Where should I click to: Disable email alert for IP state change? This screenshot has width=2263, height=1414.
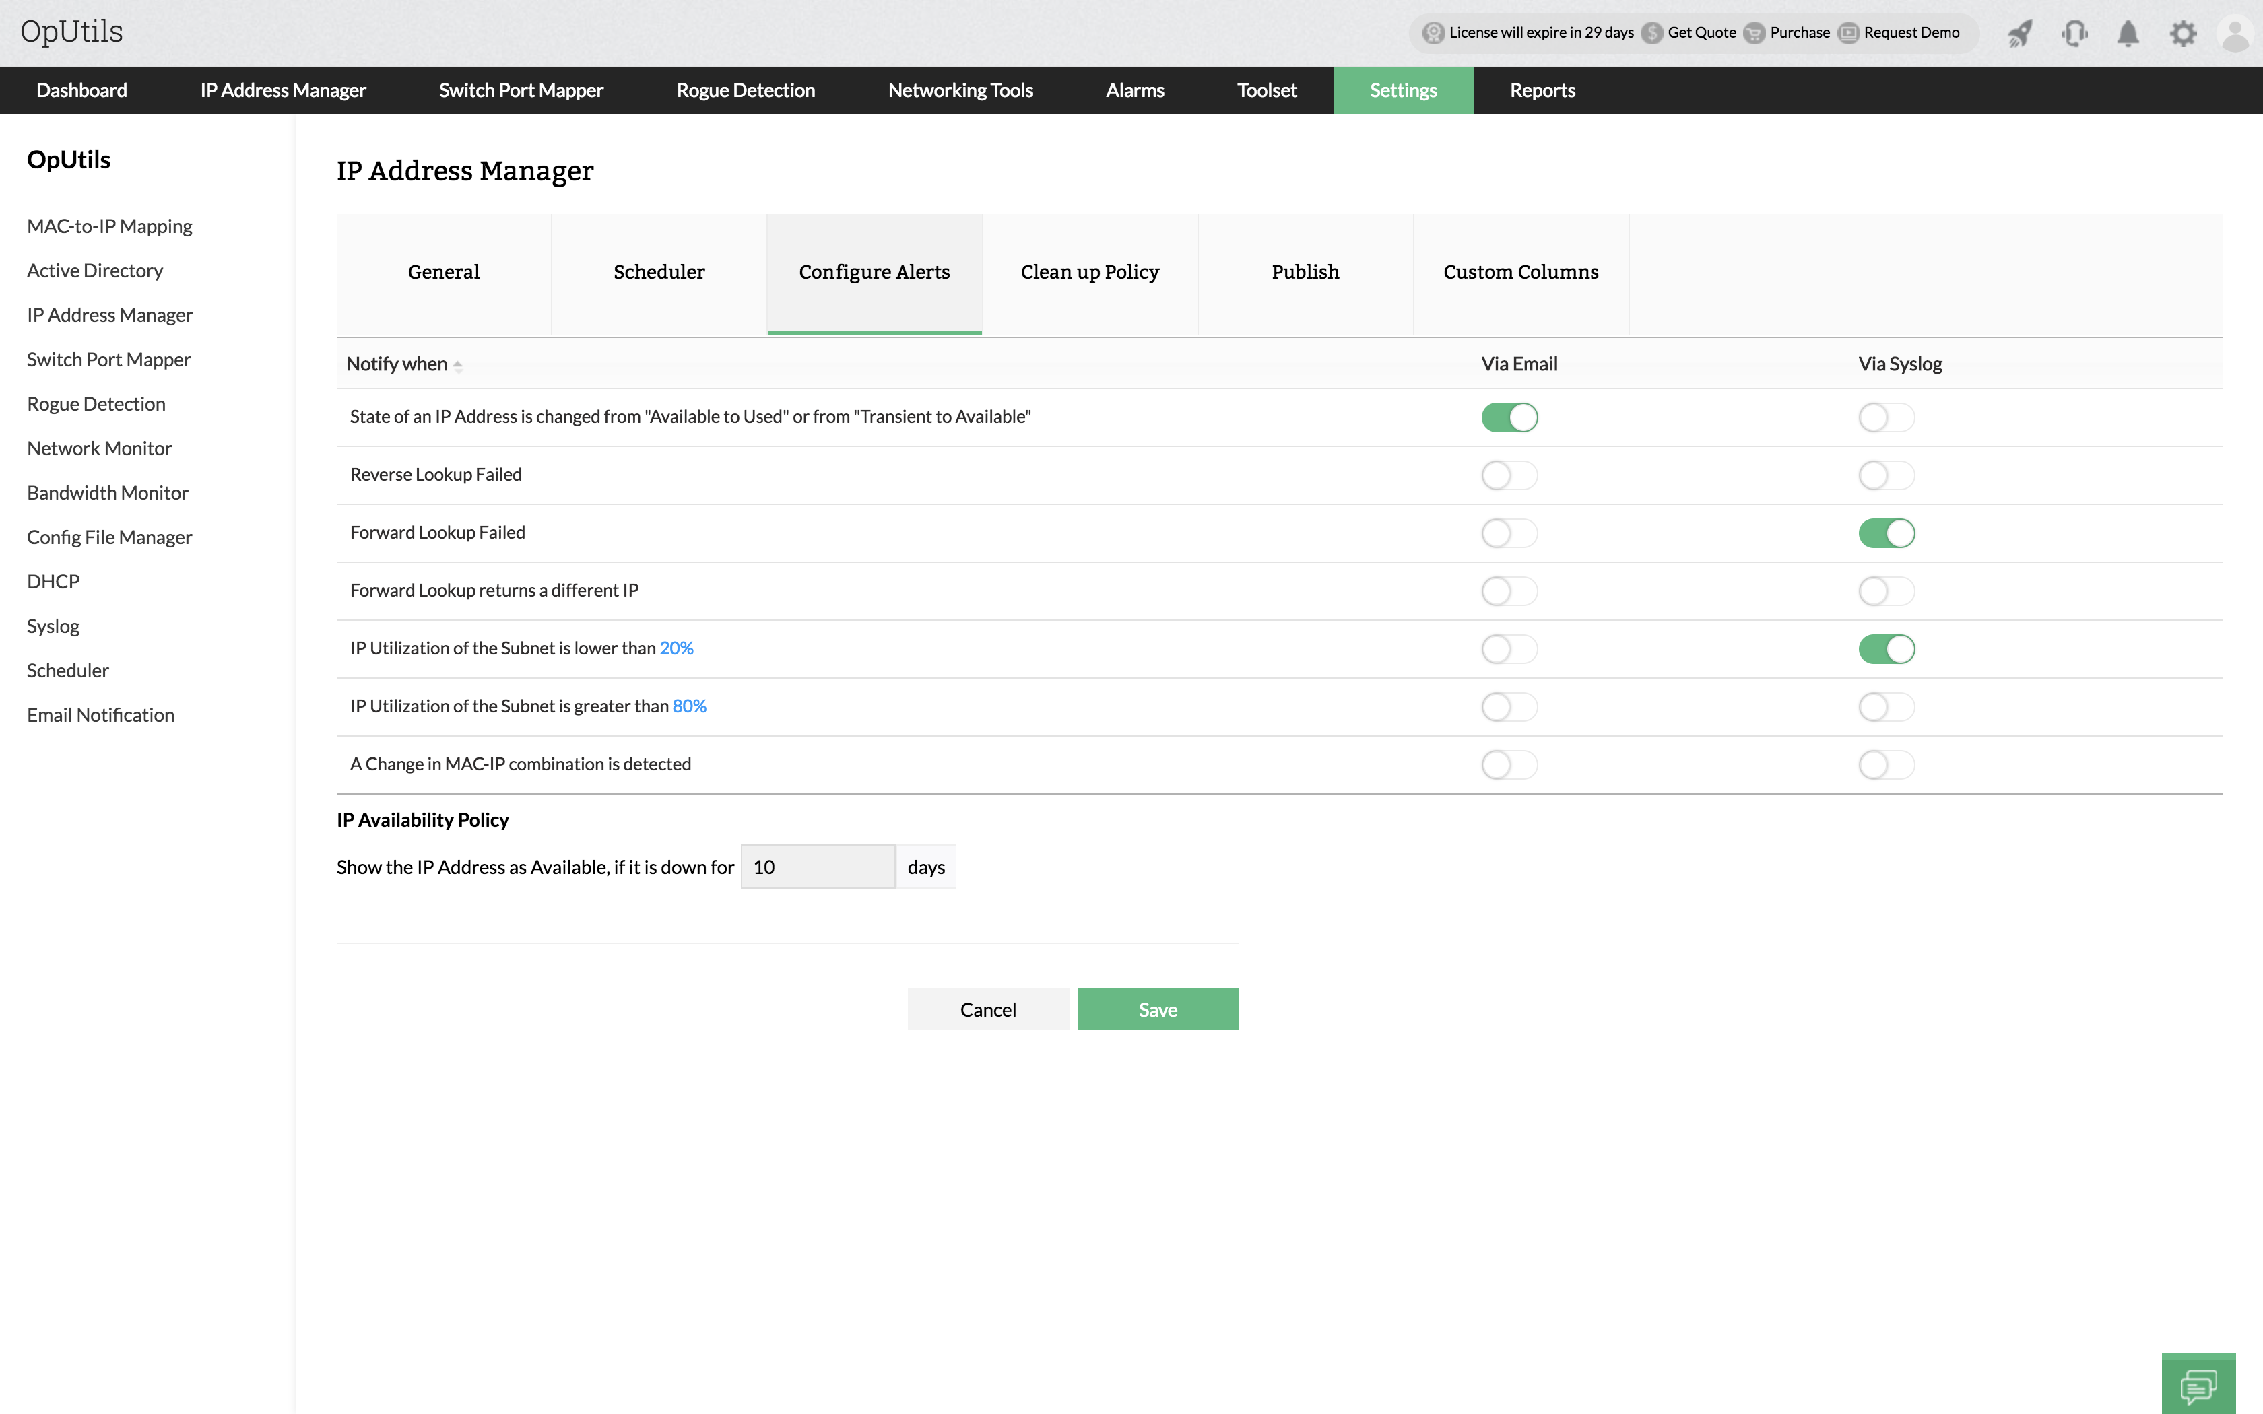coord(1509,417)
